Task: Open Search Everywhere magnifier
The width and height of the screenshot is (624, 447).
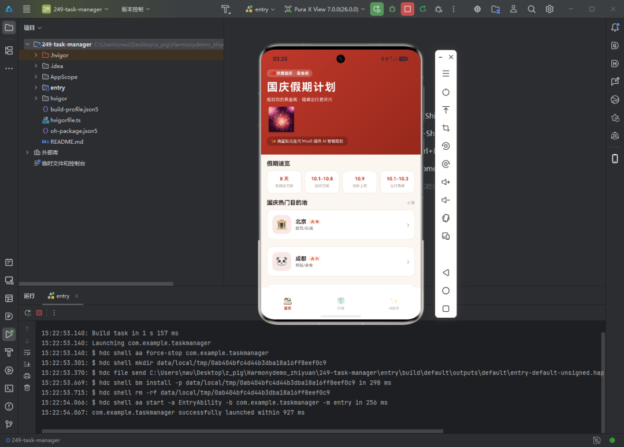Action: [x=532, y=9]
